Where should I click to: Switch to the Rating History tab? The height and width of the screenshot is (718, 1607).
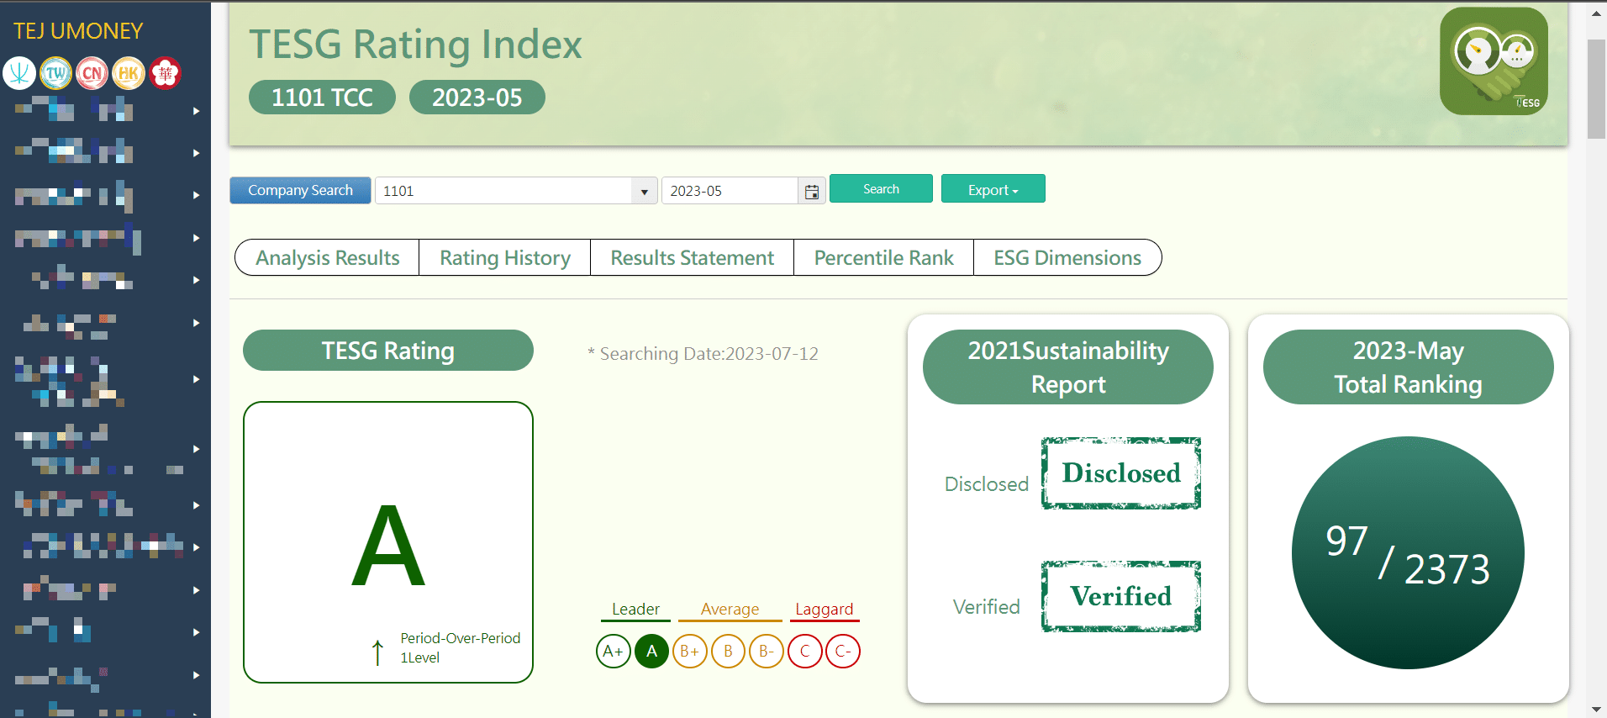(505, 257)
